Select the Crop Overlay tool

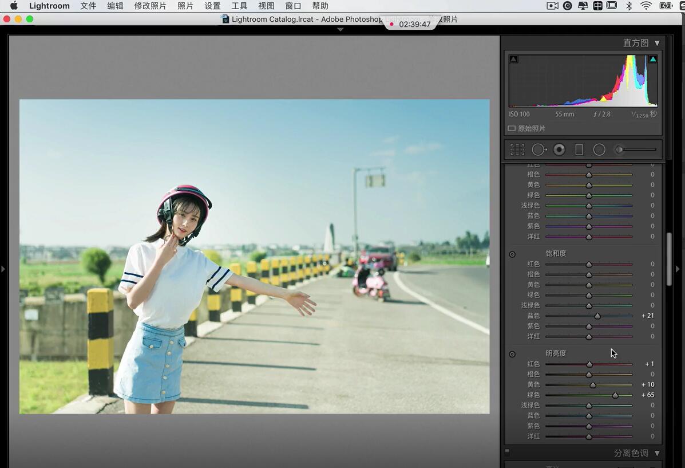coord(517,150)
